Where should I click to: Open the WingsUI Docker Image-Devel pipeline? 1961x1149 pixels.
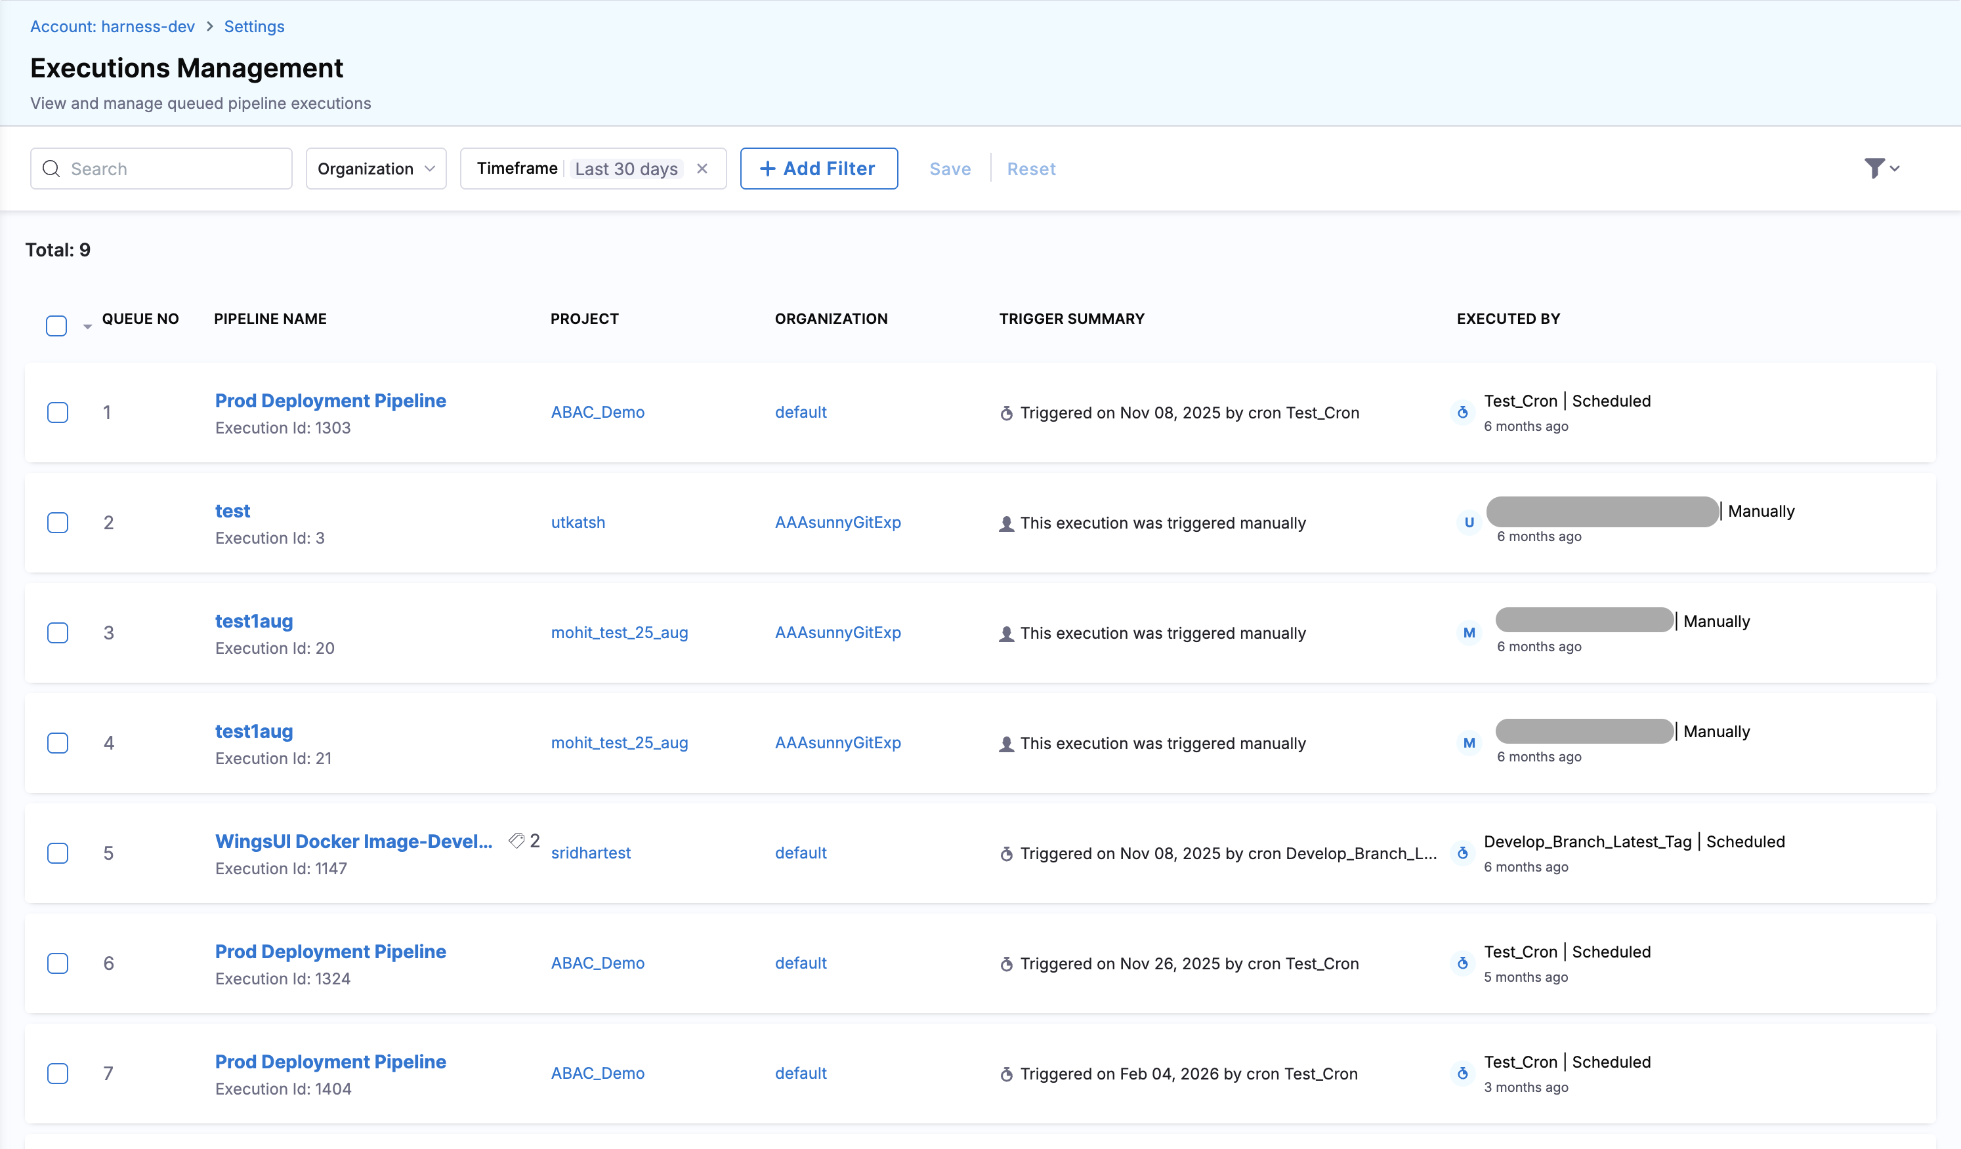(354, 841)
